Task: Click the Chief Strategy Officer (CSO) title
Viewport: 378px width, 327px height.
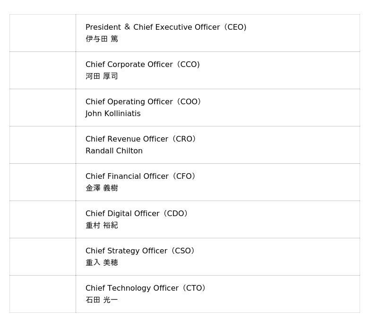Action: pos(140,251)
